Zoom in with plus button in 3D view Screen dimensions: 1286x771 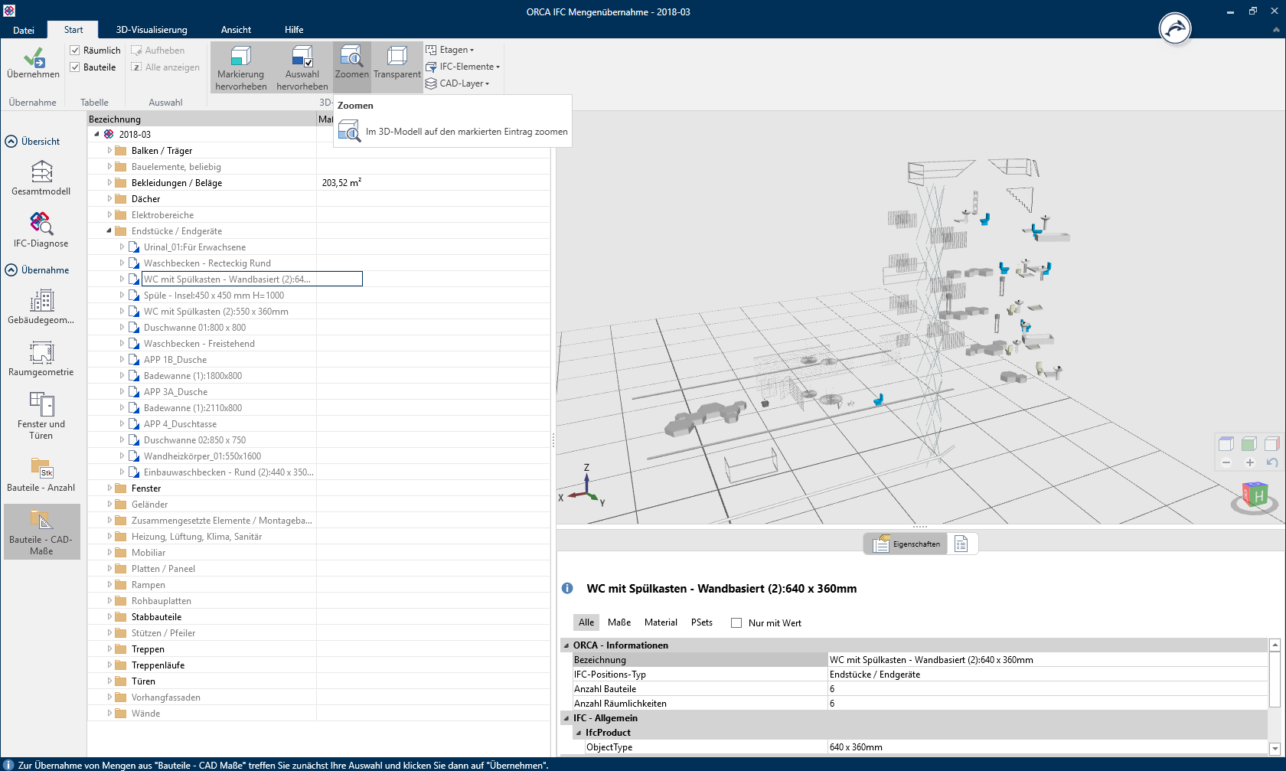click(x=1249, y=462)
